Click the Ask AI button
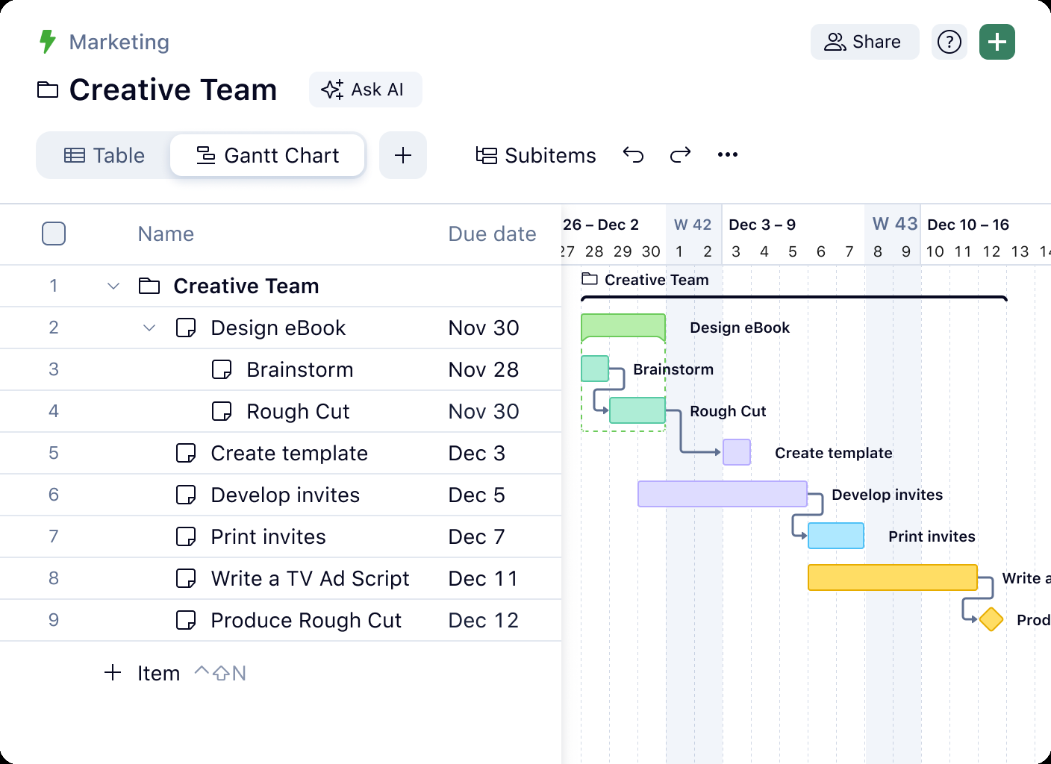The image size is (1051, 764). click(x=366, y=90)
